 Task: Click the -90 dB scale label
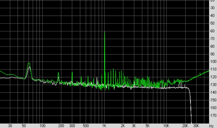tap(212, 54)
